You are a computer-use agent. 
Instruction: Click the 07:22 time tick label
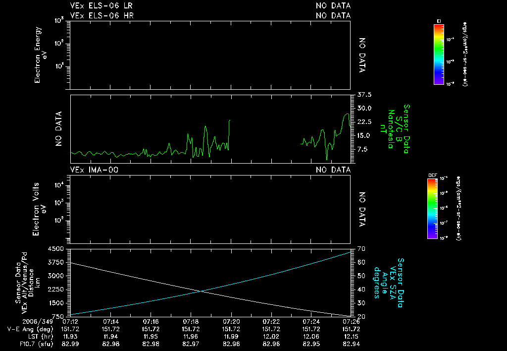pos(271,322)
